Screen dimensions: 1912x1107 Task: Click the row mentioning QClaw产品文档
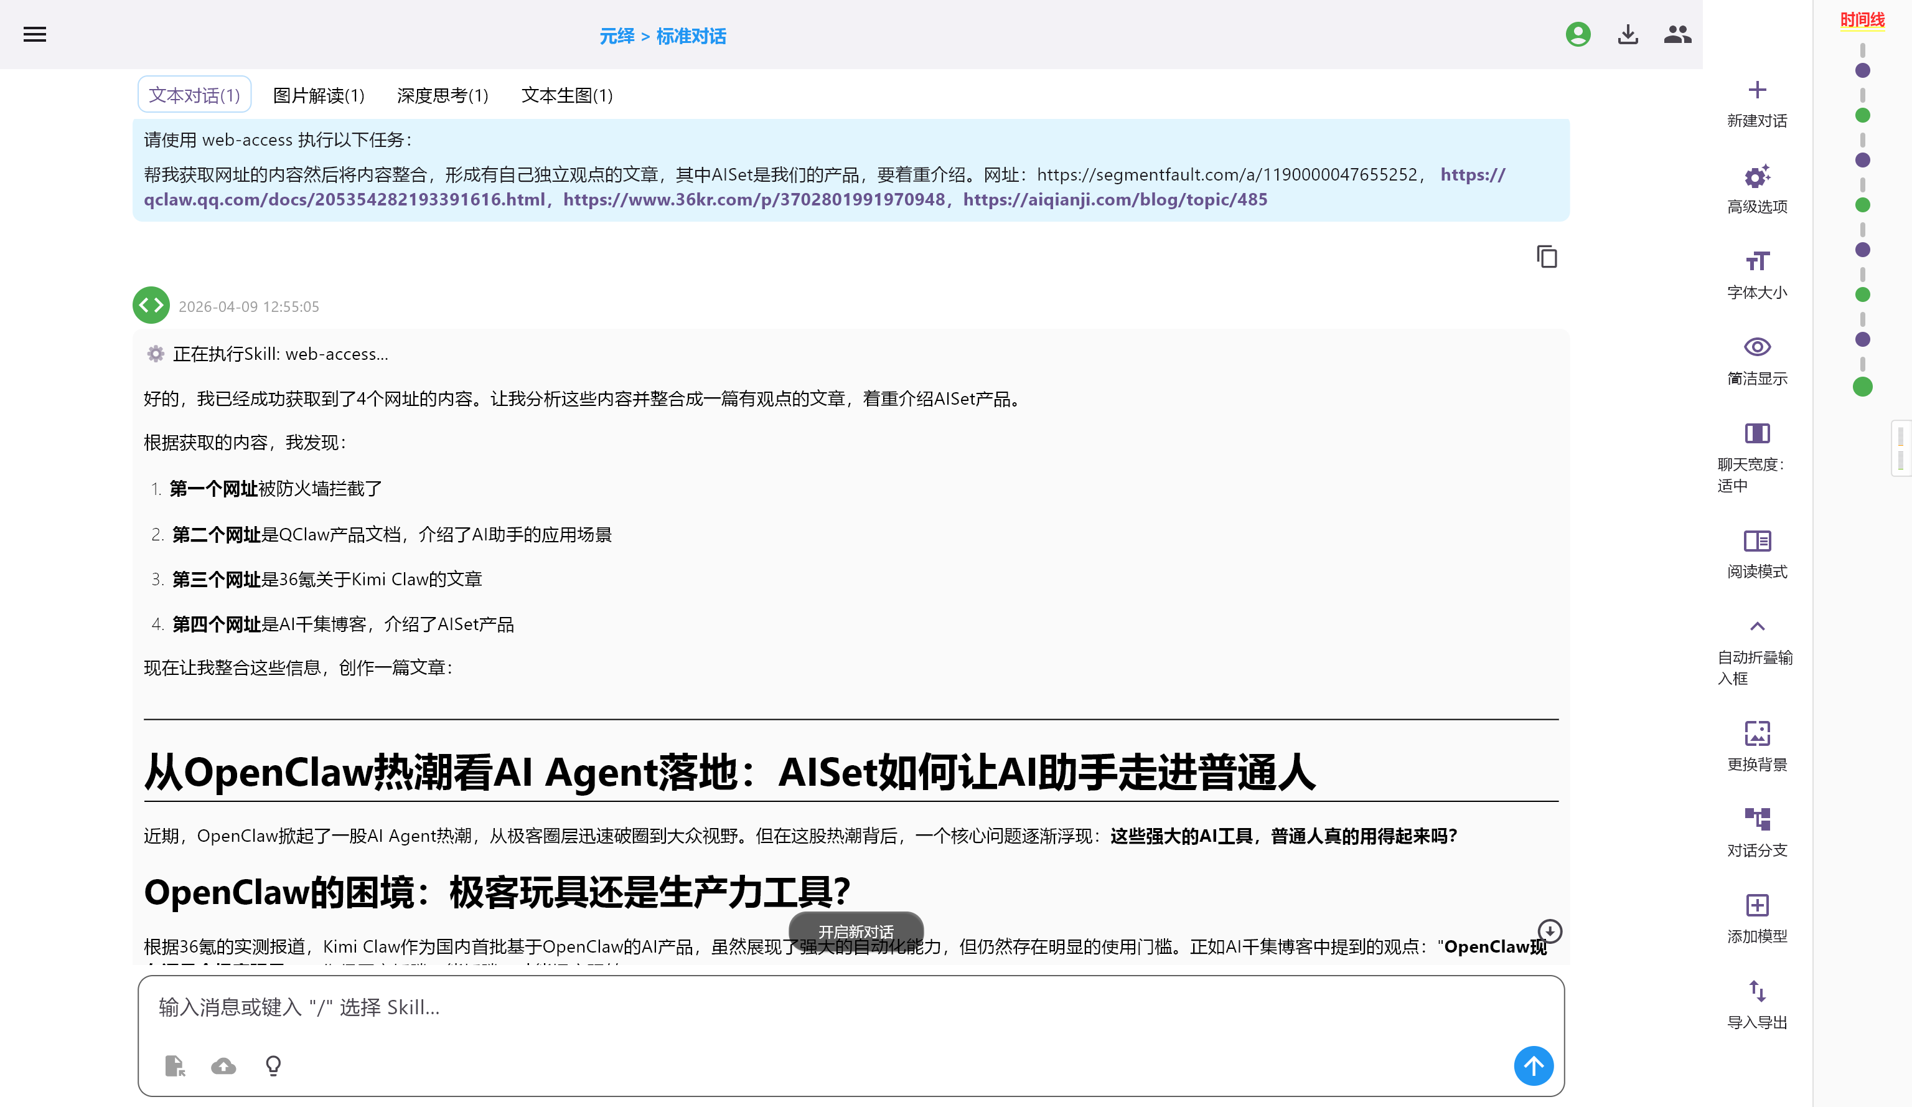point(391,534)
